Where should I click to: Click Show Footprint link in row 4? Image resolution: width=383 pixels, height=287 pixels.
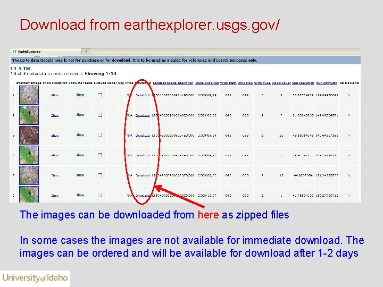coord(55,155)
